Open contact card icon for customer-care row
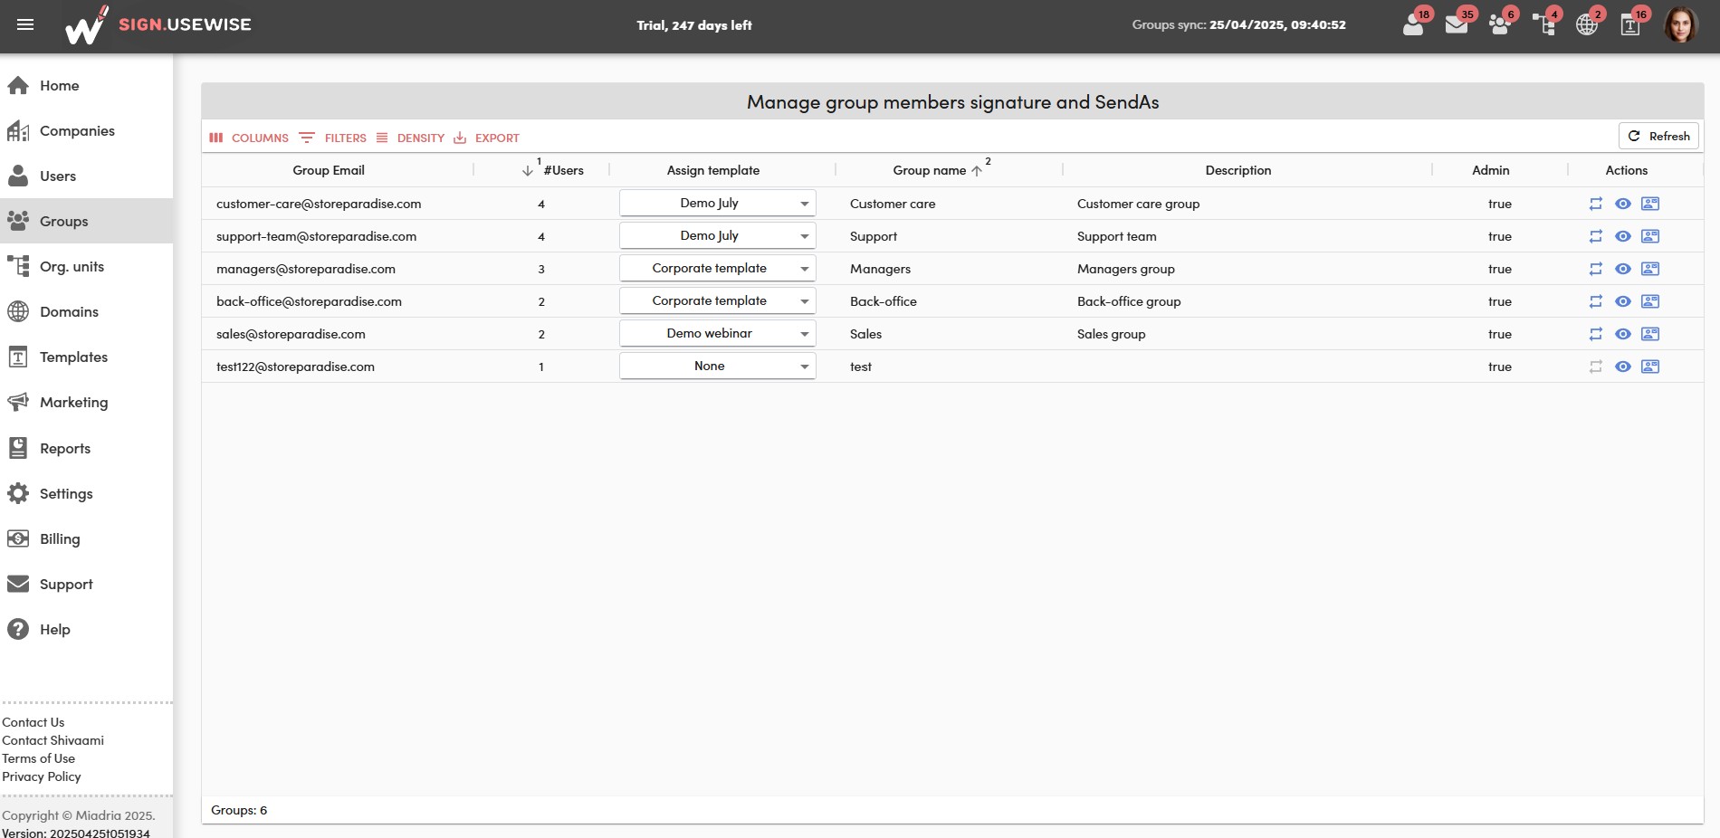Screen dimensions: 1720x838 [1650, 204]
